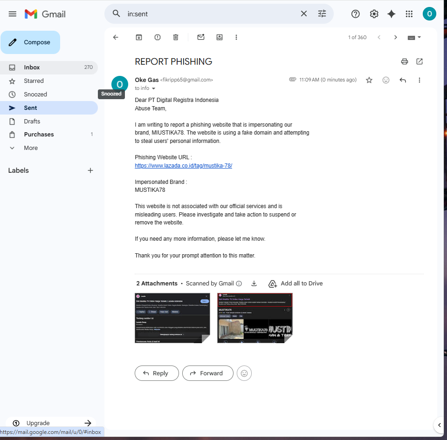Click inside the search mail field
The height and width of the screenshot is (440, 447).
[x=211, y=14]
